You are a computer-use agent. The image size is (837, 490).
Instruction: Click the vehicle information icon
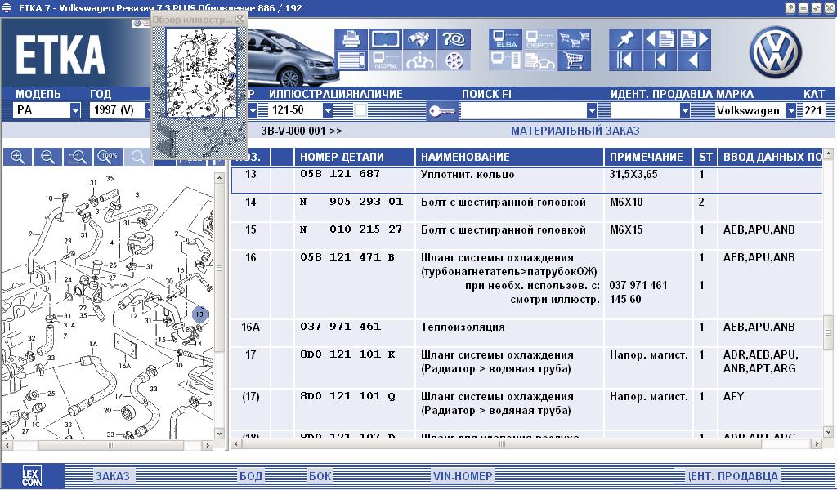(419, 60)
